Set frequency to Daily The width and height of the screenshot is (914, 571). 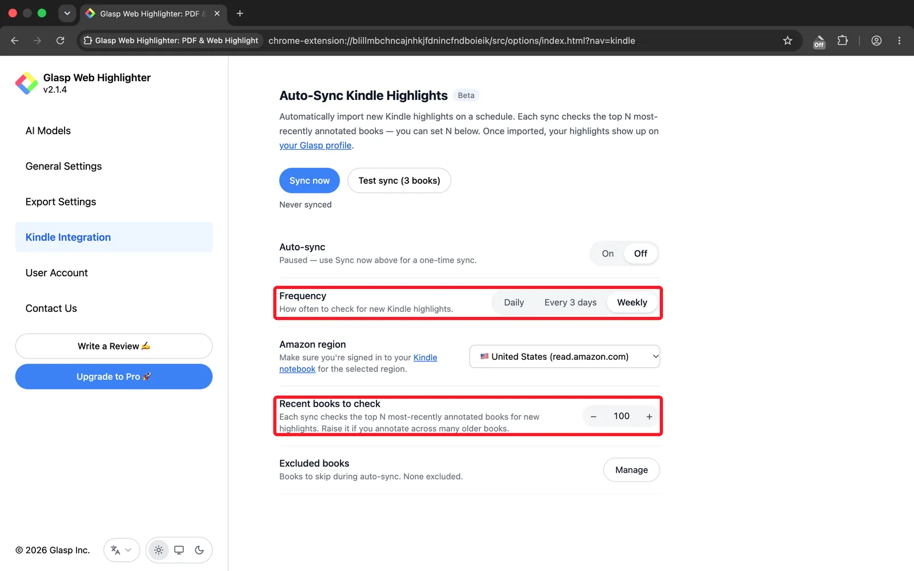[514, 303]
